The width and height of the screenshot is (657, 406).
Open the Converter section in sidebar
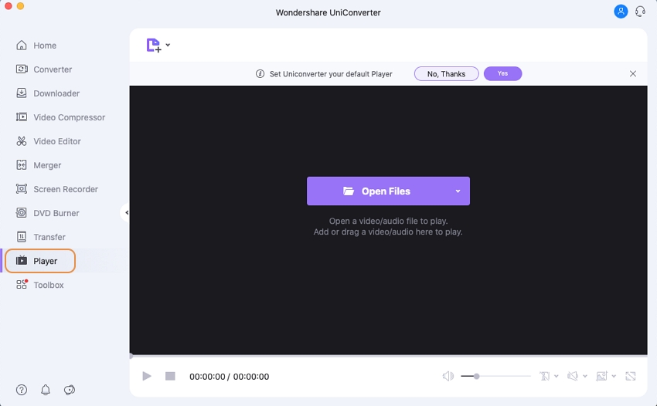pyautogui.click(x=52, y=69)
